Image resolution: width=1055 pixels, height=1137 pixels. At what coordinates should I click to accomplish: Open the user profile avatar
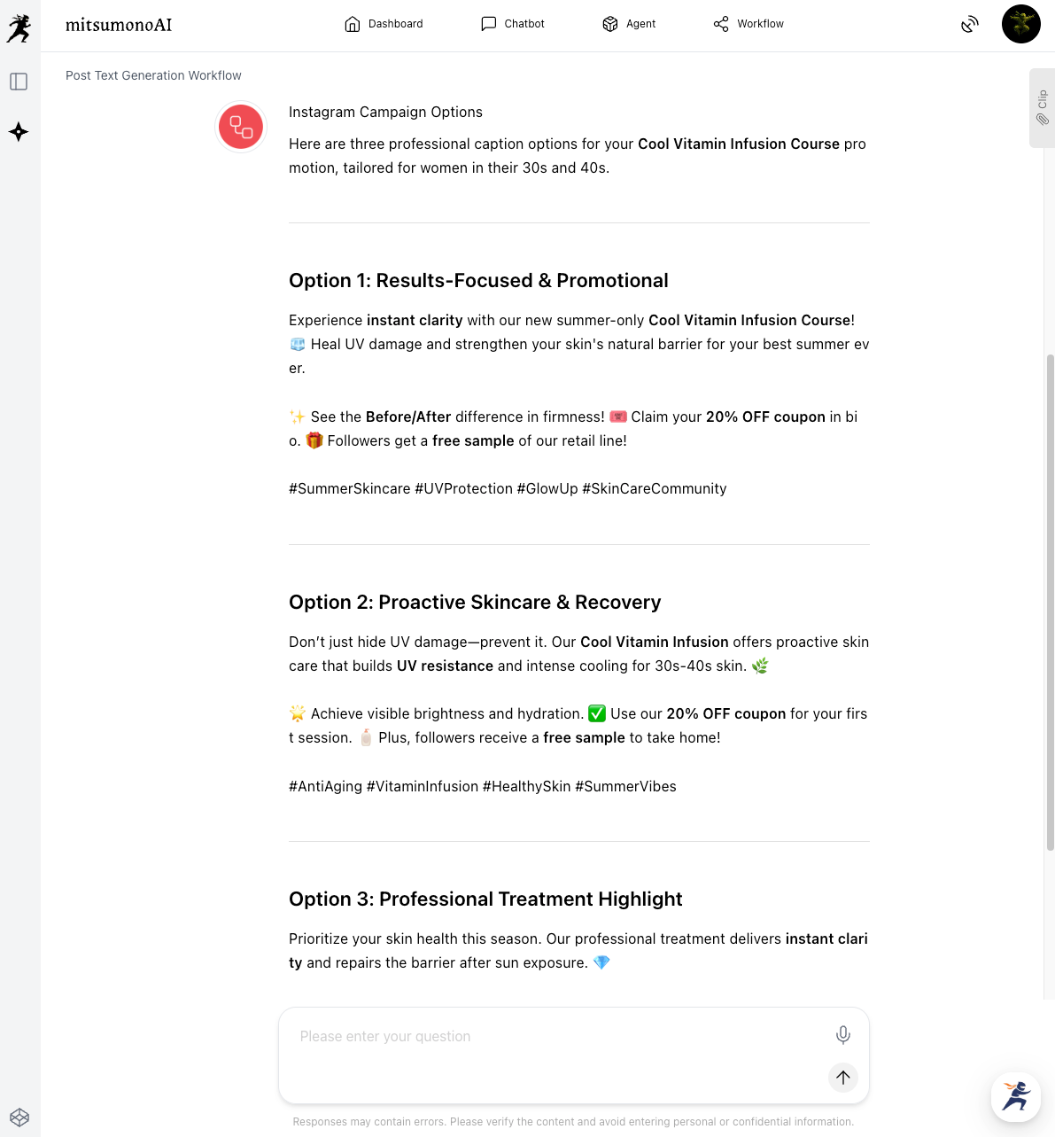(x=1021, y=24)
